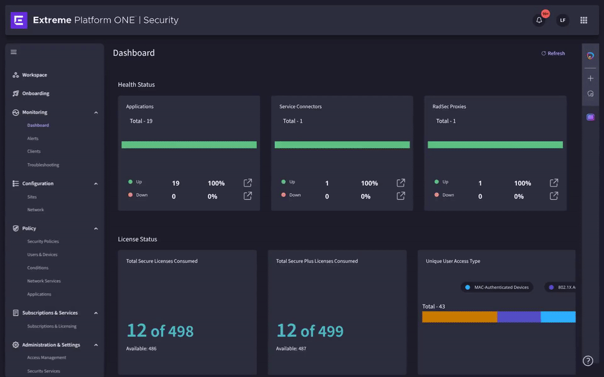Image resolution: width=604 pixels, height=377 pixels.
Task: Click the green health bar in RadSec Proxies
Action: pyautogui.click(x=496, y=145)
